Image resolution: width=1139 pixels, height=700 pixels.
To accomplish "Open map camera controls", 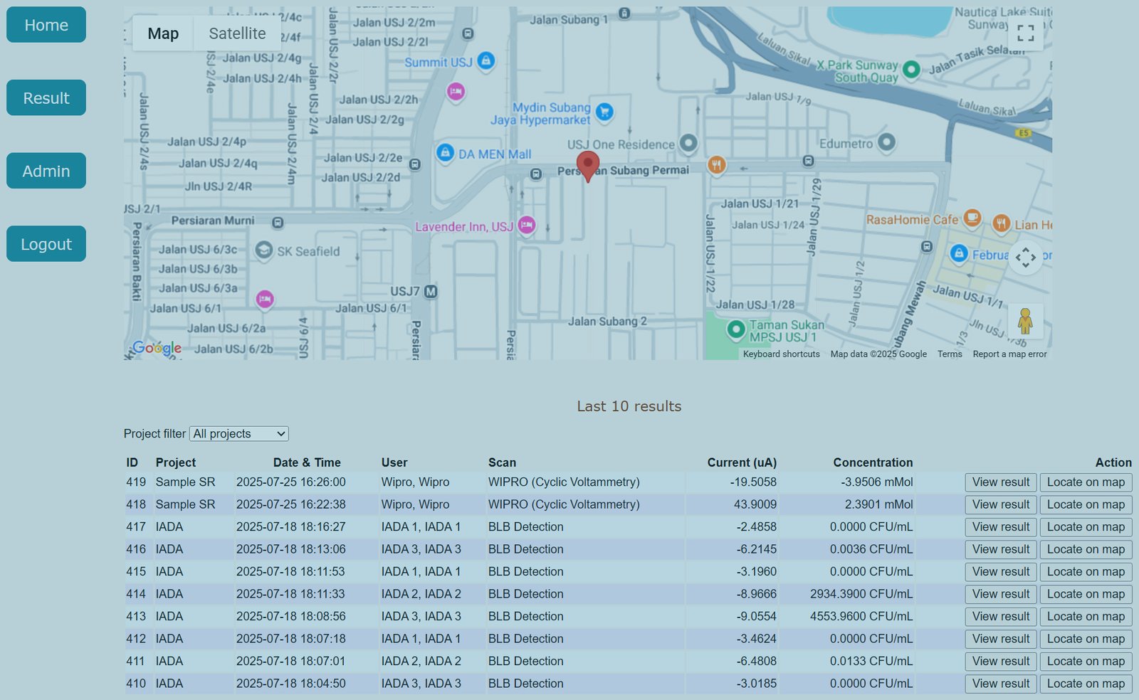I will coord(1025,258).
